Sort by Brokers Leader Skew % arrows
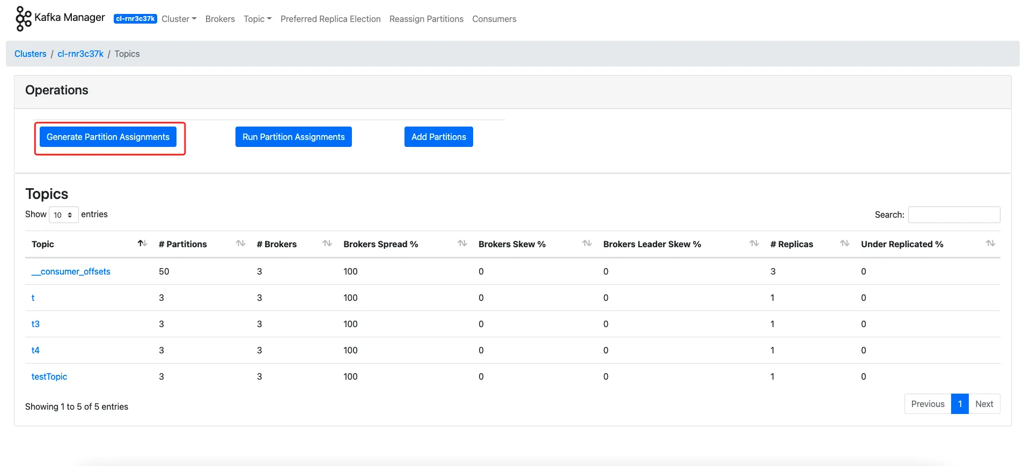Image resolution: width=1023 pixels, height=466 pixels. (754, 243)
